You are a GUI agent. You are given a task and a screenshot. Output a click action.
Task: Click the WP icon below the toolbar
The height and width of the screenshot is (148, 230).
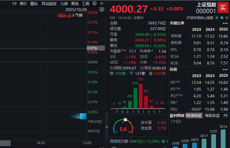pyautogui.click(x=102, y=9)
